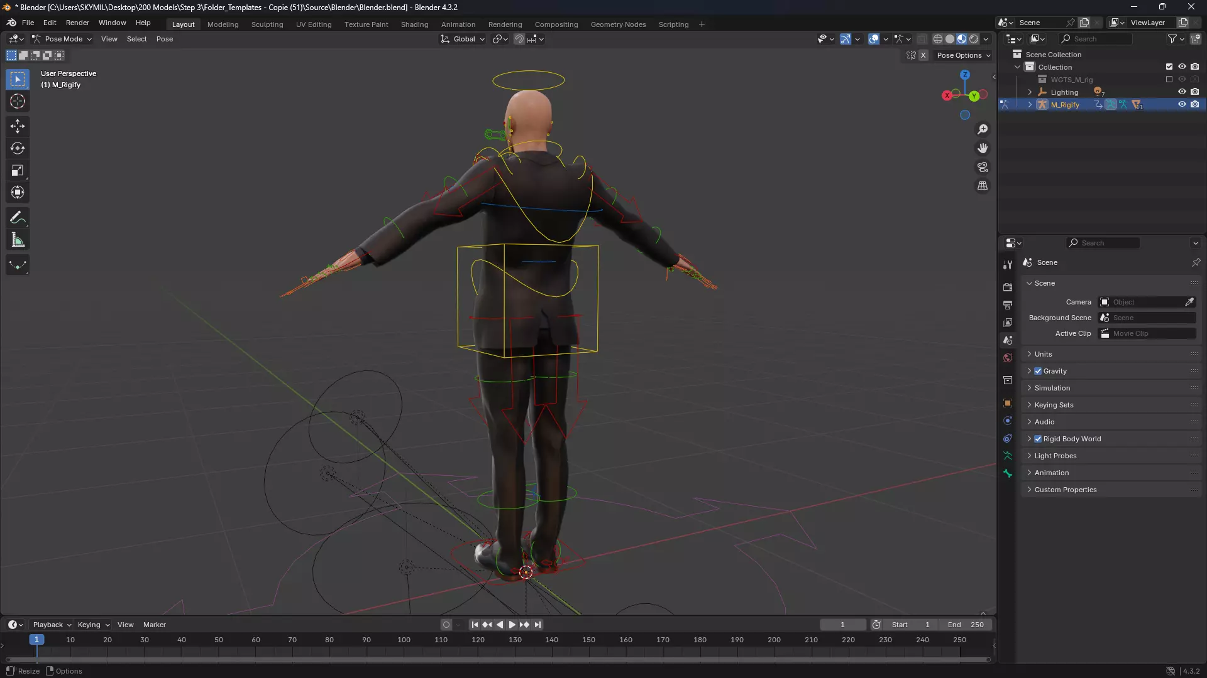Click the current frame number field
The height and width of the screenshot is (678, 1207).
coord(842,625)
